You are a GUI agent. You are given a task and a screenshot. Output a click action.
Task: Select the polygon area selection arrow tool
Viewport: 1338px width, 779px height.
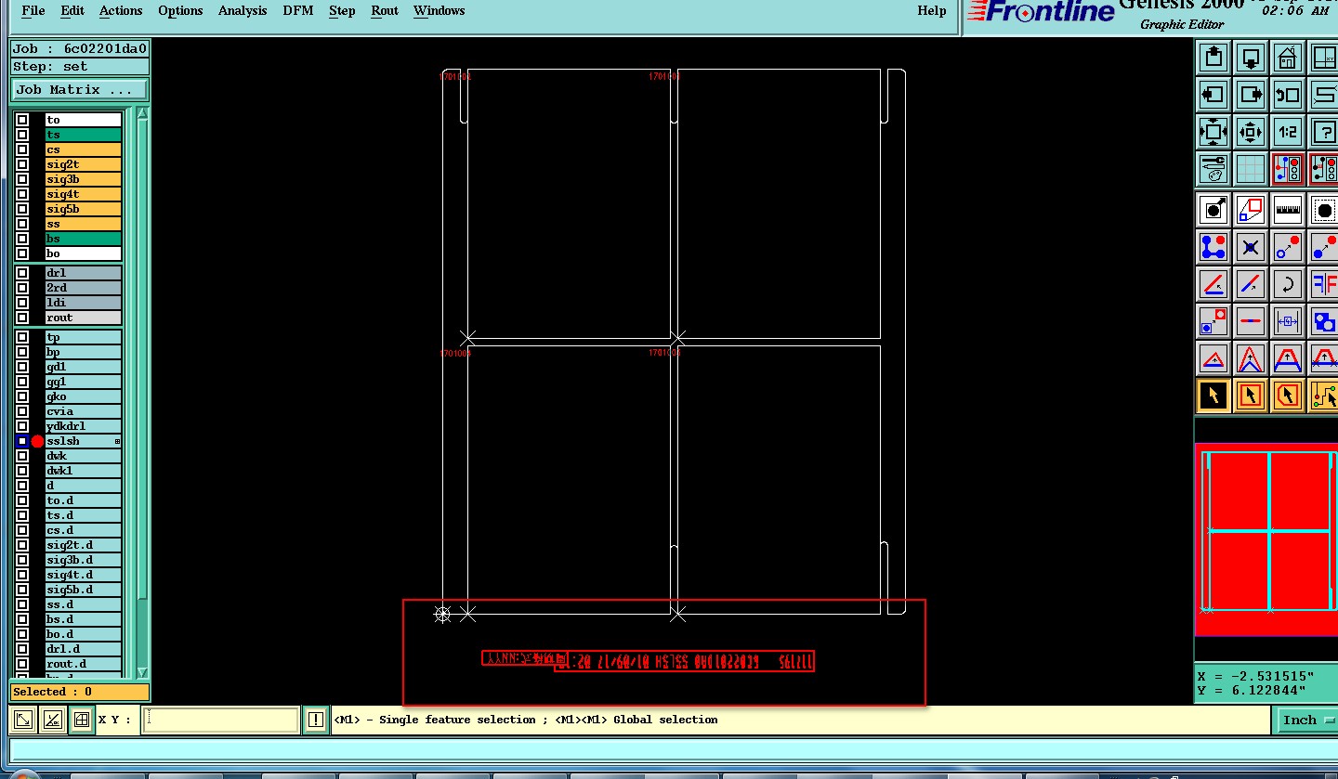point(1287,396)
